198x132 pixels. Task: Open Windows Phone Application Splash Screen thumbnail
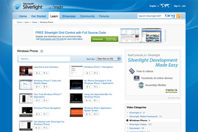point(76,112)
